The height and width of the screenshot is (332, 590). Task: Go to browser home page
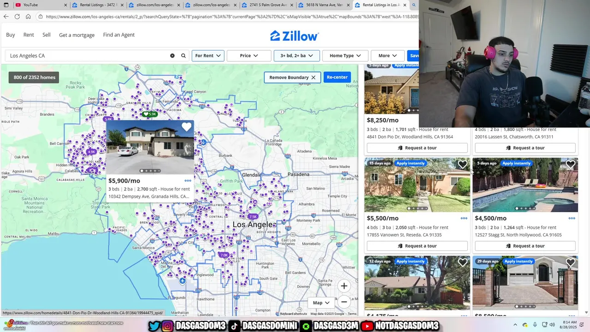point(28,17)
